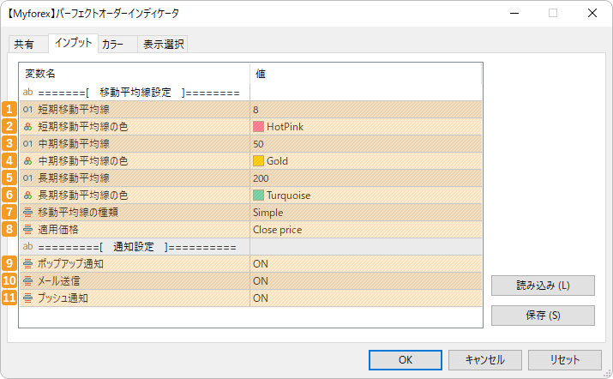
Task: Close the dialog window
Action: pyautogui.click(x=592, y=13)
